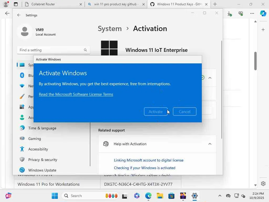Open Settings gear in taskbar
This screenshot has height=202, width=269.
195,196
